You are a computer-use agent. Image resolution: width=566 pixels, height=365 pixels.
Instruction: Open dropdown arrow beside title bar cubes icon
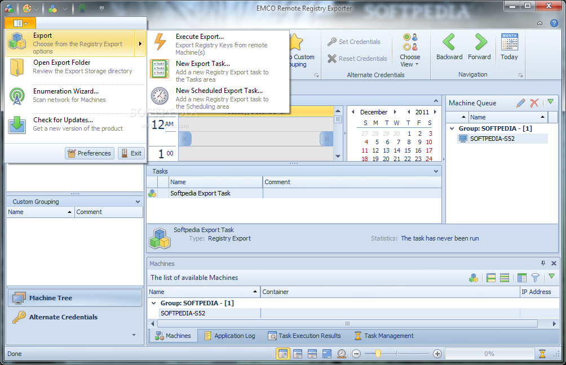65,8
